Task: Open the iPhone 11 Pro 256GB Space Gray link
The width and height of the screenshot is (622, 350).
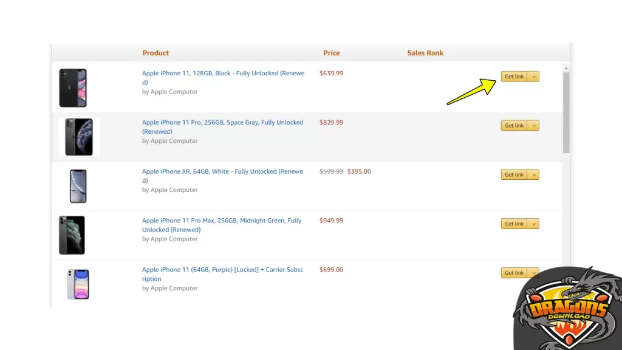Action: pyautogui.click(x=222, y=123)
